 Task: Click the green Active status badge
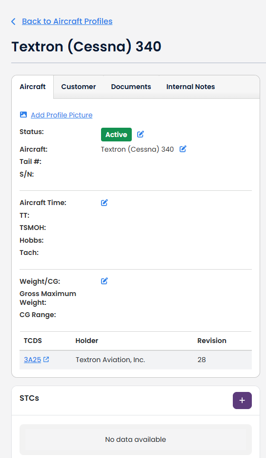coord(116,135)
